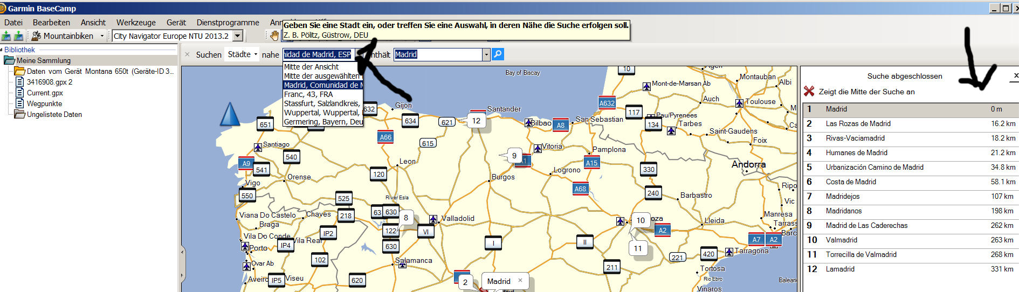The width and height of the screenshot is (1019, 292).
Task: Click the send-to-device toolbar icon
Action: pyautogui.click(x=6, y=36)
